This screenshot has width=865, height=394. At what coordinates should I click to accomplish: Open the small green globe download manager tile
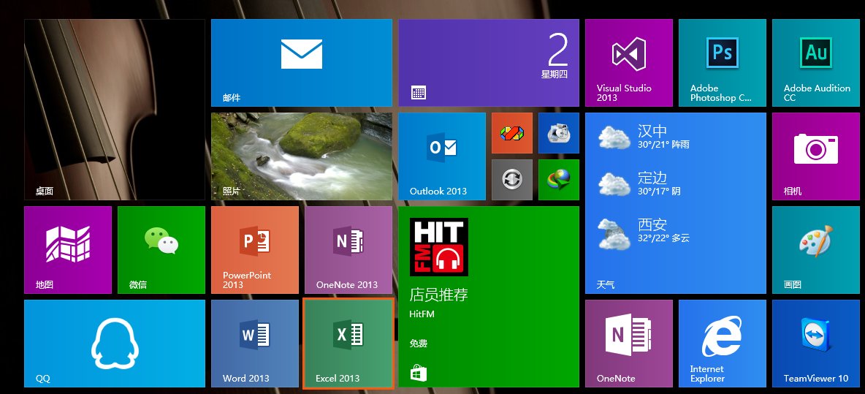pyautogui.click(x=558, y=179)
